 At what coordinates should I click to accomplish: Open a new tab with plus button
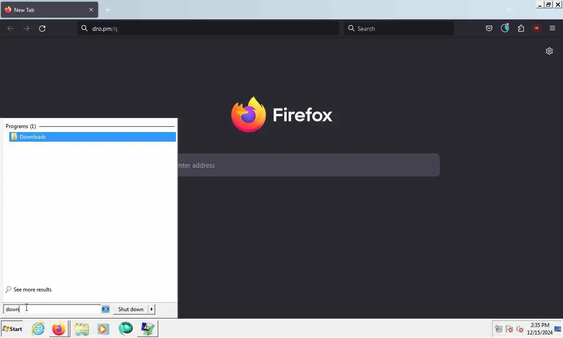click(x=108, y=10)
